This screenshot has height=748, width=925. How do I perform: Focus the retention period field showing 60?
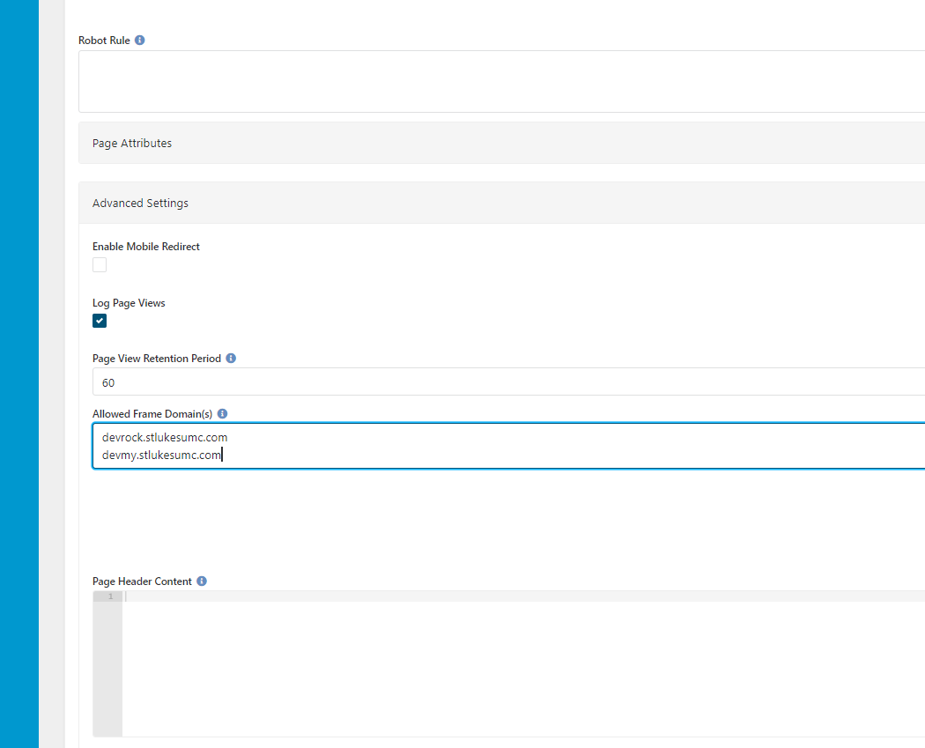(508, 381)
